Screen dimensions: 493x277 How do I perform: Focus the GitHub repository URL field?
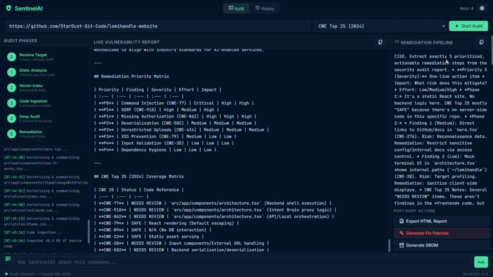click(x=158, y=26)
